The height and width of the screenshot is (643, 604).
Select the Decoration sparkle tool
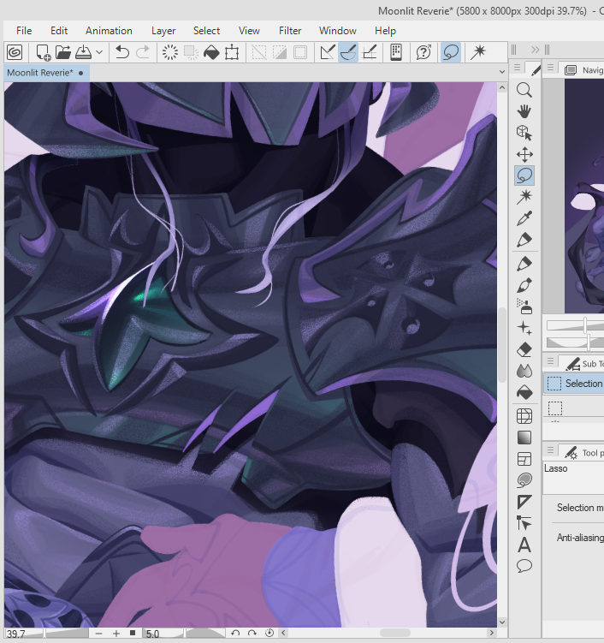(x=524, y=328)
